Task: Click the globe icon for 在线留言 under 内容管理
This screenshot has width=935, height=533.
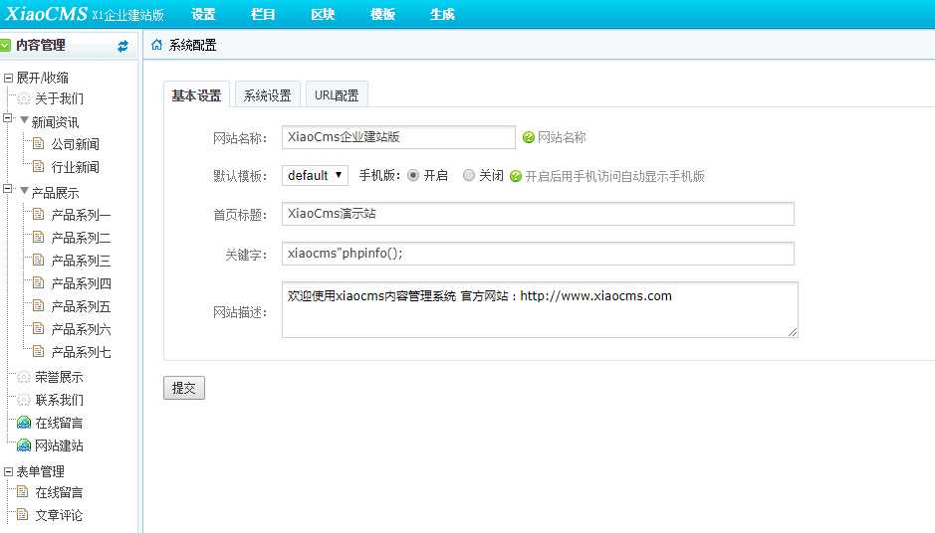Action: pyautogui.click(x=23, y=423)
